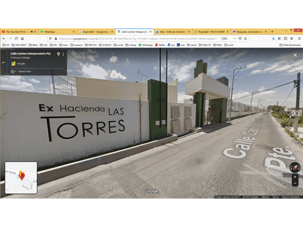303x227 pixels.
Task: Click the 120% zoom level indicator
Action: pos(224,39)
